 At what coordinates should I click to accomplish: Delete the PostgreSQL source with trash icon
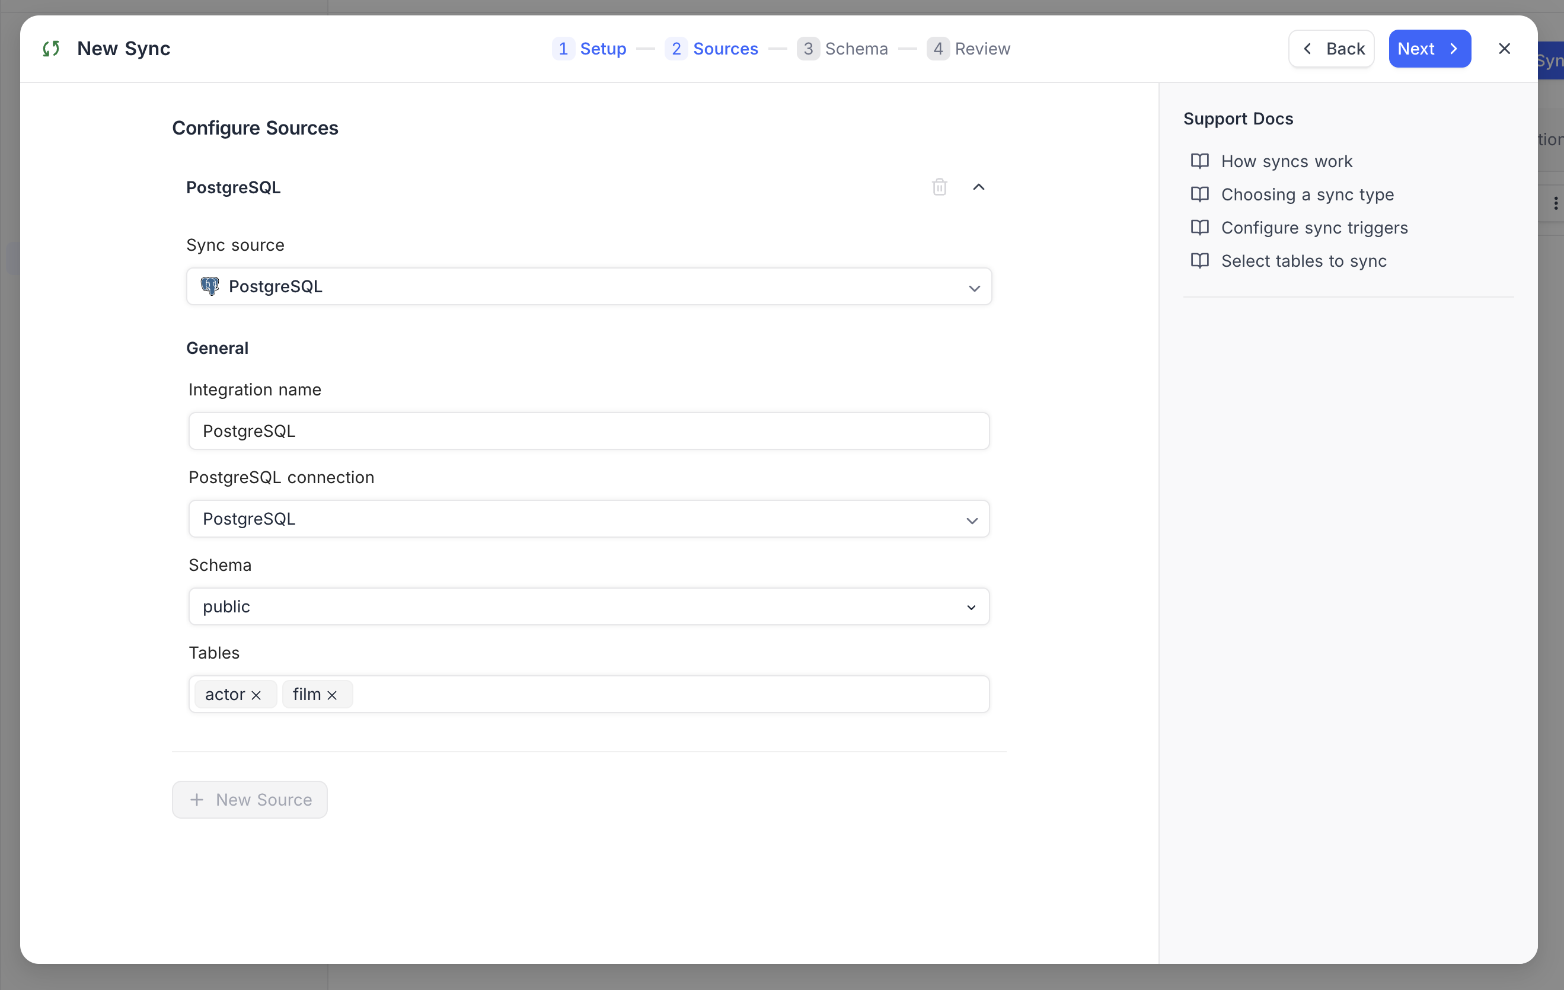(x=939, y=187)
